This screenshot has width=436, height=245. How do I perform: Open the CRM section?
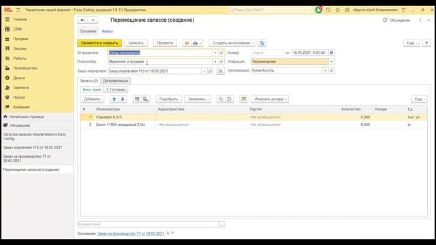17,29
